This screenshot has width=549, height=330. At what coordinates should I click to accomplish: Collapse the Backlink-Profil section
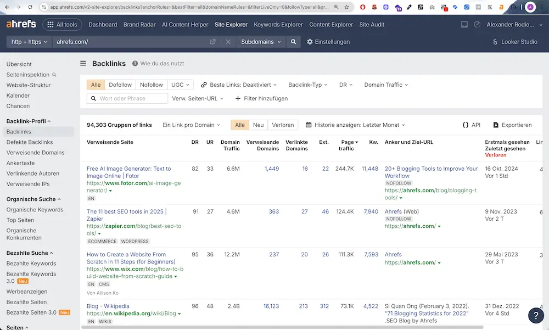[x=29, y=121]
